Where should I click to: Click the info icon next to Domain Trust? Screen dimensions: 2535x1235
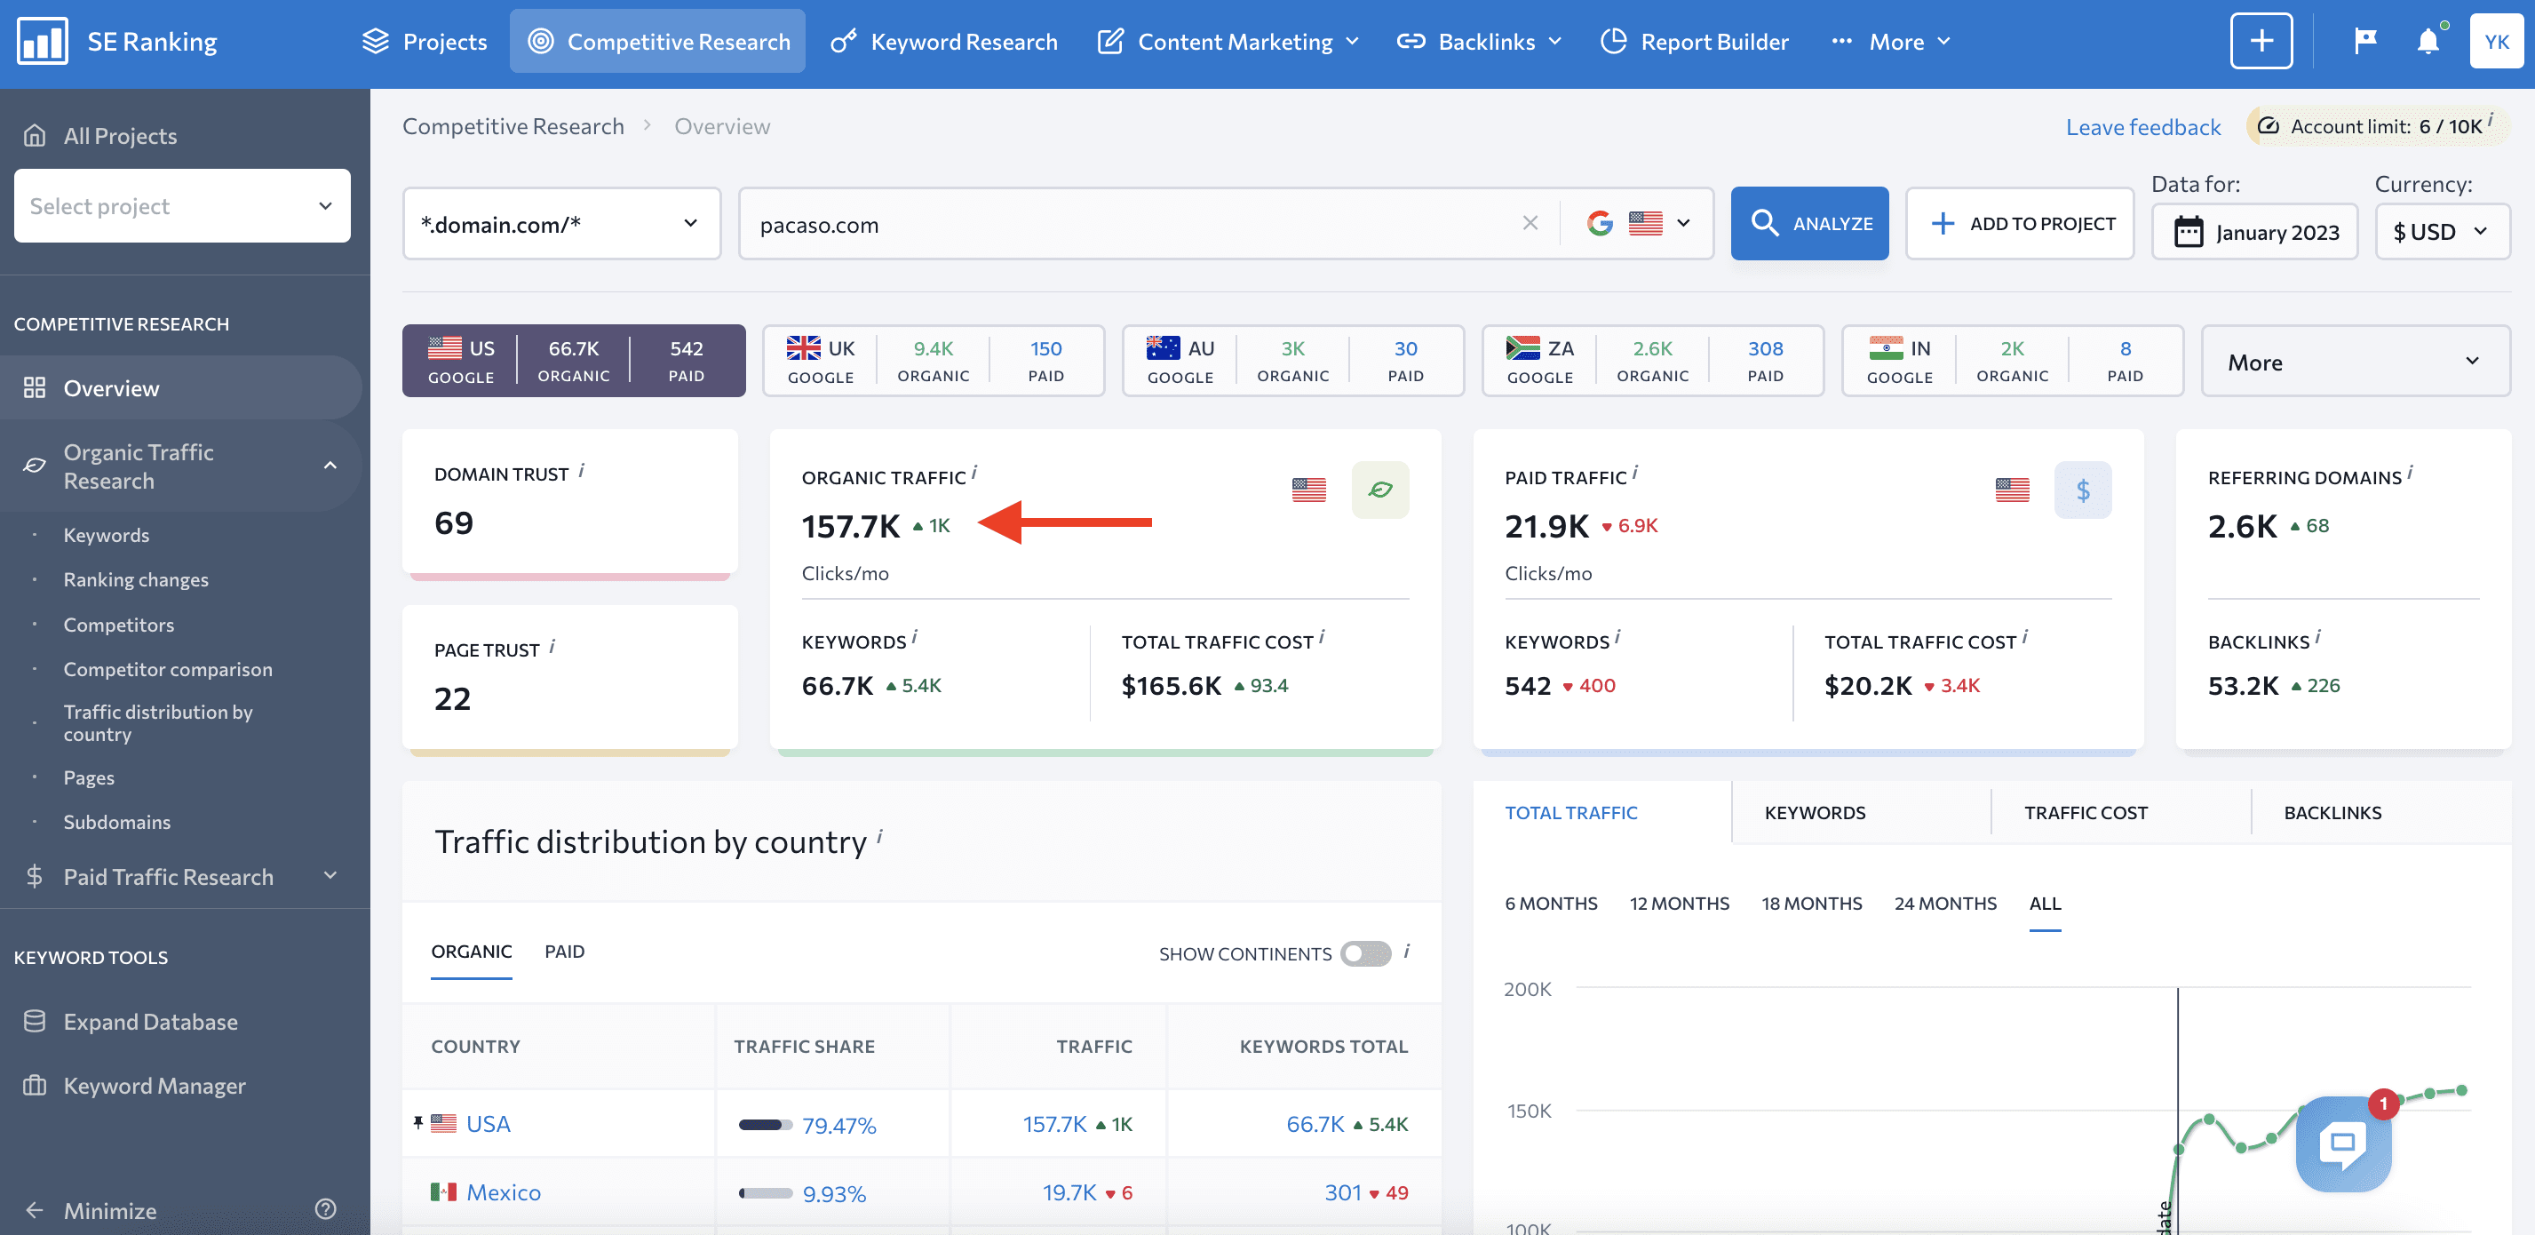pos(582,472)
